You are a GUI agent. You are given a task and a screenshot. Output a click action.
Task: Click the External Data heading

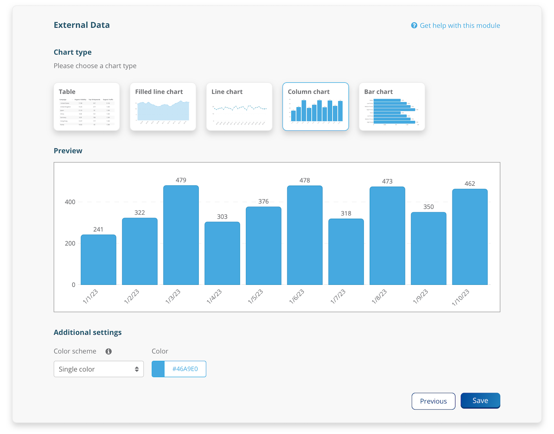82,25
